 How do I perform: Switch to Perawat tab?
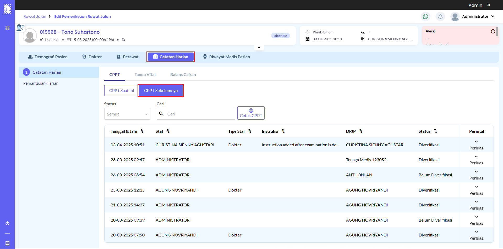128,57
